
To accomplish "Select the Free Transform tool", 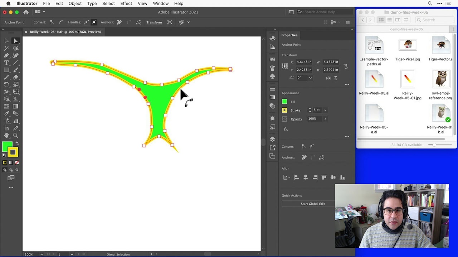I will pyautogui.click(x=16, y=92).
